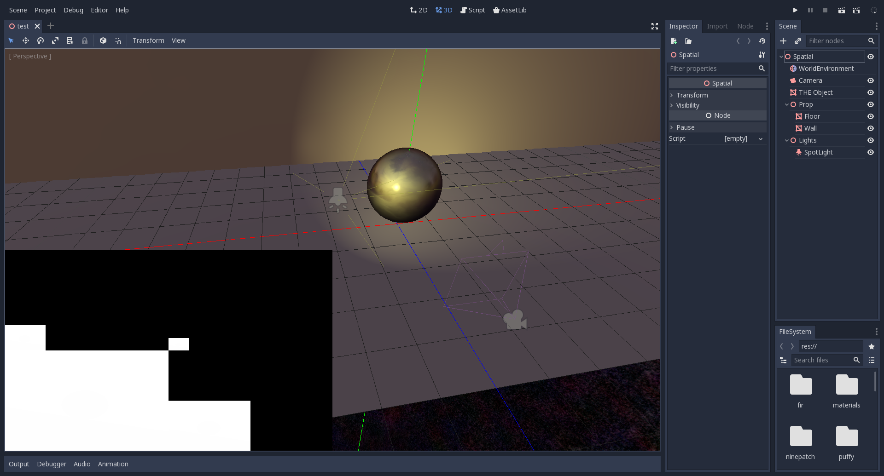Pause the running scene

pos(810,10)
